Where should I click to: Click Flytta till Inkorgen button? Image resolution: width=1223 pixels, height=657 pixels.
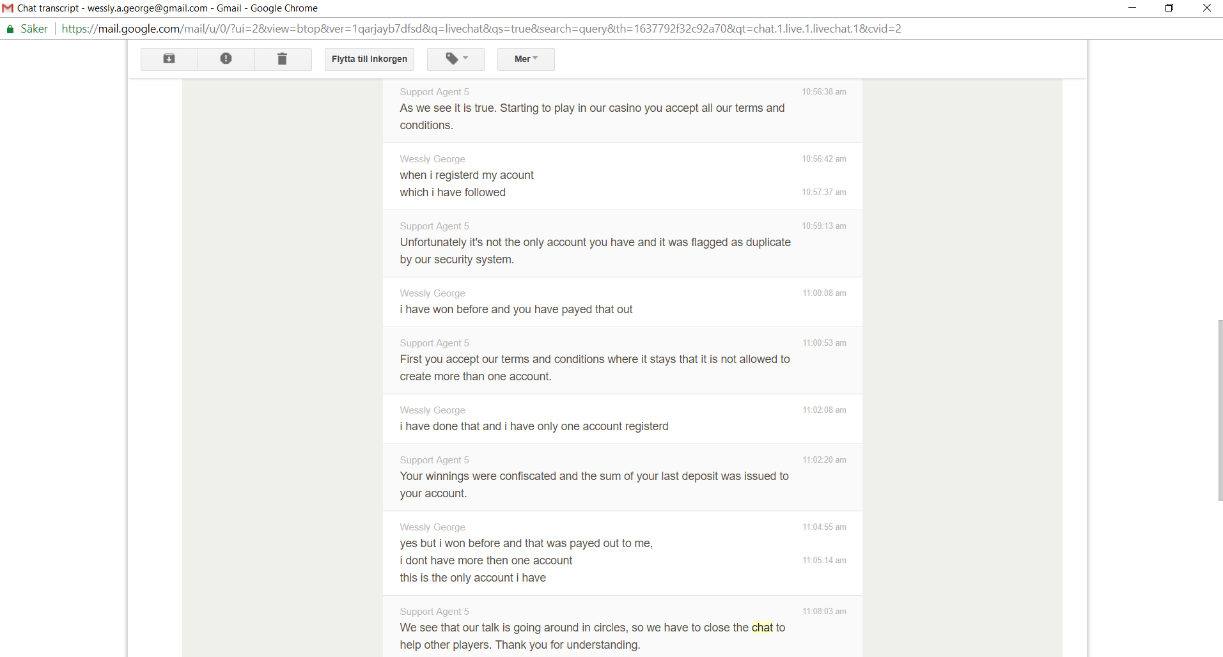point(370,59)
